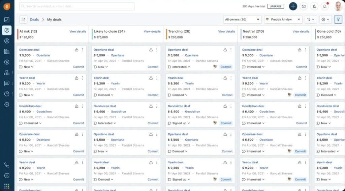Screen dimensions: 345x191
Task: Expand Demoed stage dropdown on Likely to close first Yearin deal
Action: (103, 95)
